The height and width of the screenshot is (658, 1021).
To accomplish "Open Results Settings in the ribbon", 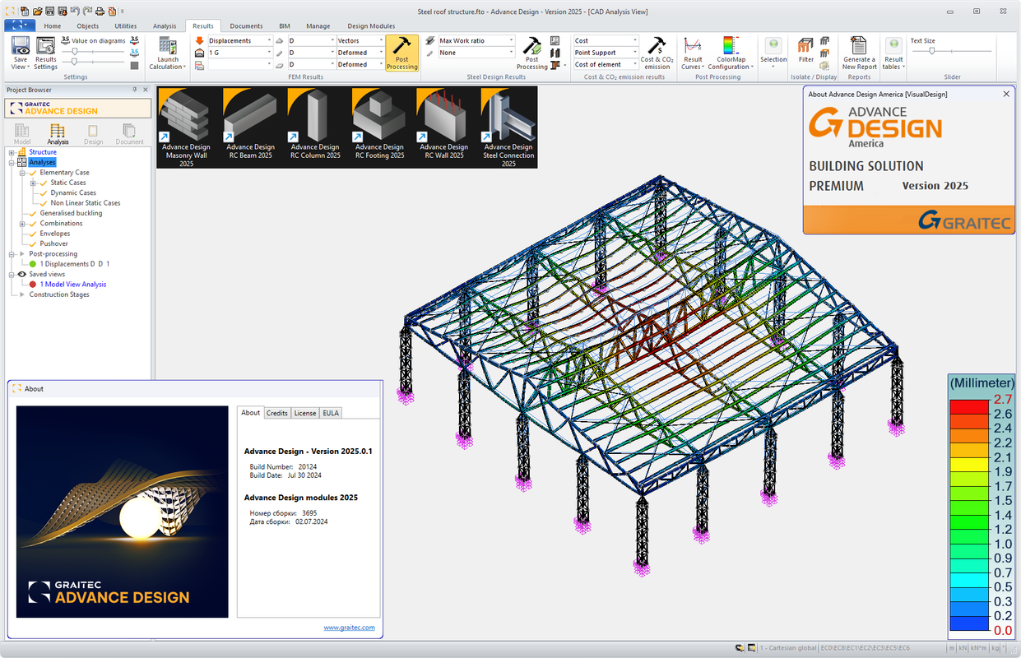I will click(x=45, y=53).
